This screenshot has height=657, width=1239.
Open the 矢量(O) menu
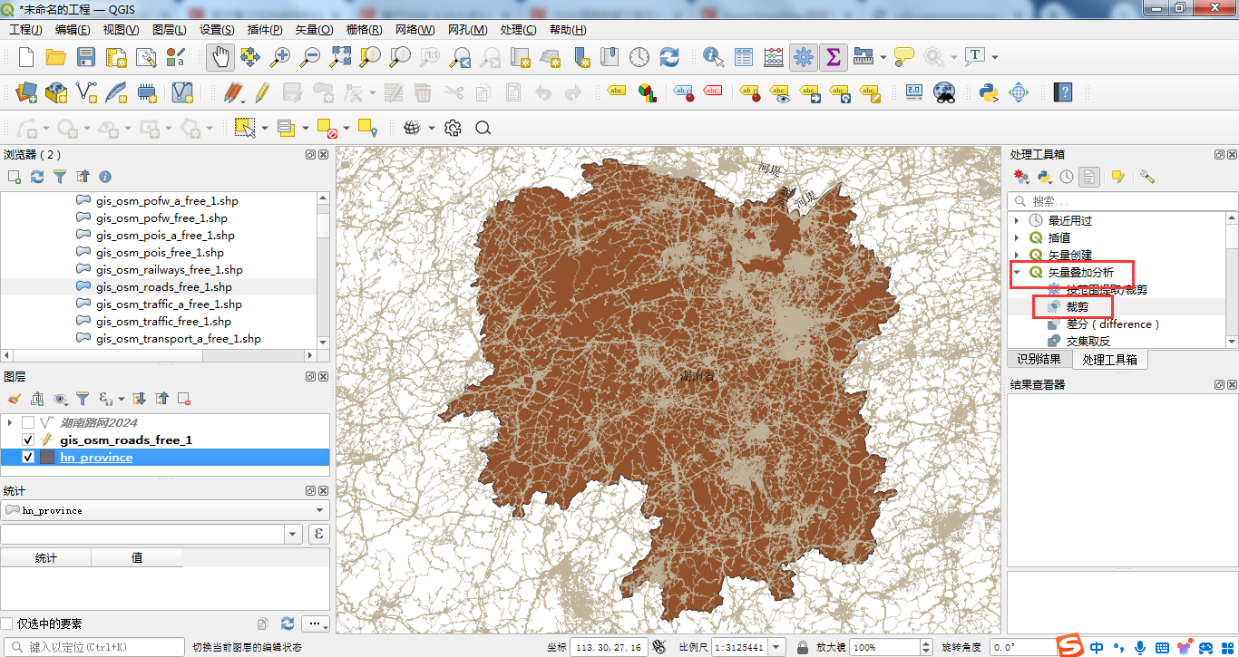(314, 30)
